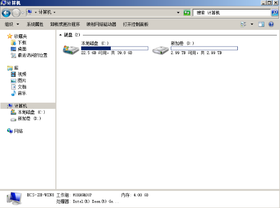Click the green refresh button
Image resolution: width=280 pixels, height=208 pixels.
coord(187,13)
